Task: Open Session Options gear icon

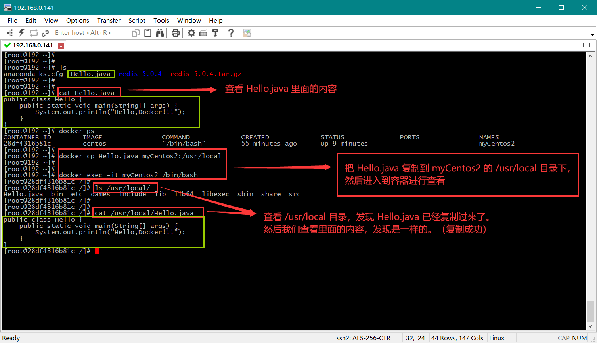Action: (191, 33)
